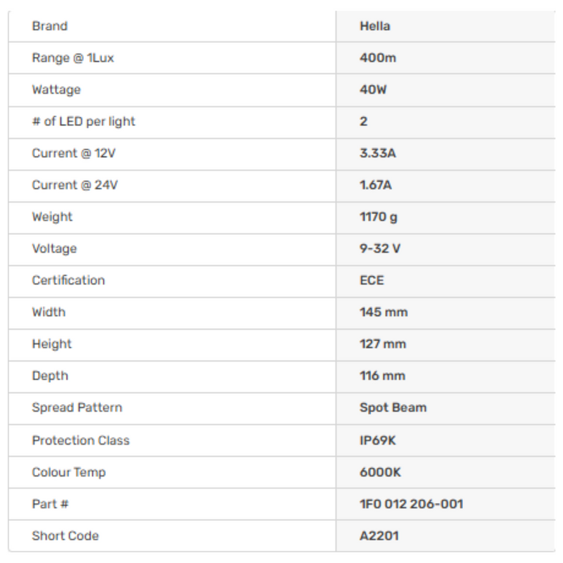The width and height of the screenshot is (563, 563).
Task: Select part number 1F0 012 206-001
Action: click(x=412, y=504)
